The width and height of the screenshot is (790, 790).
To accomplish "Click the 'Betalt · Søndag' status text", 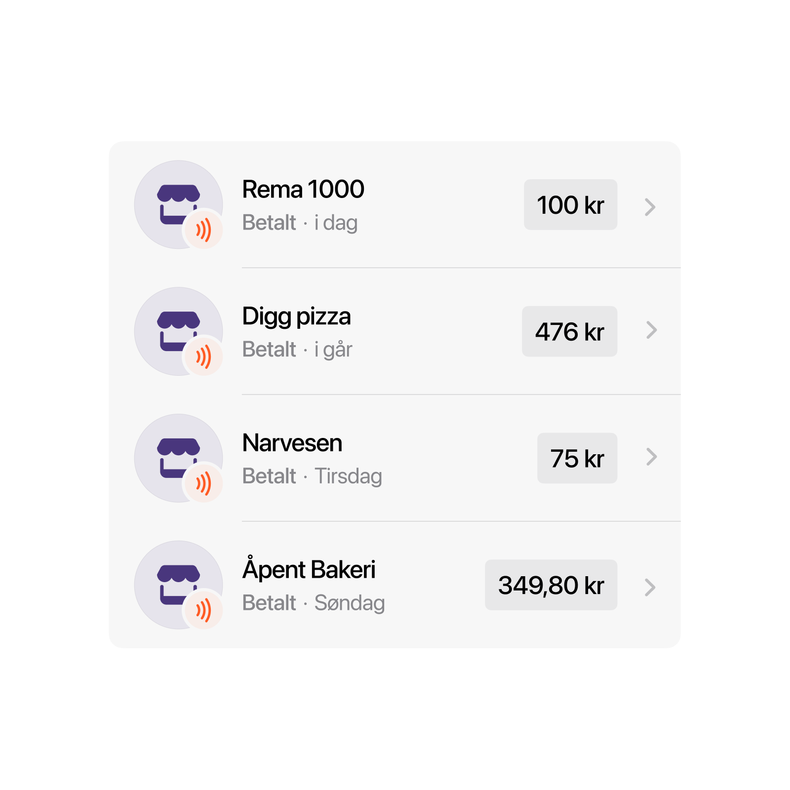I will coord(314,602).
